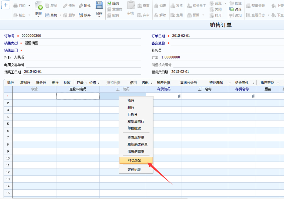Click paperclip icon in 存货名称 cell

[253, 96]
